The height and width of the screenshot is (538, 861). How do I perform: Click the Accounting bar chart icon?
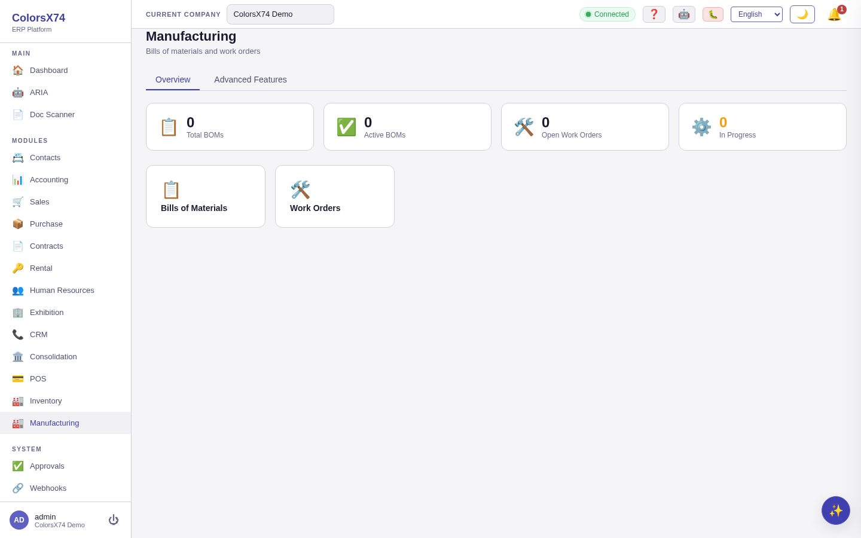click(18, 179)
